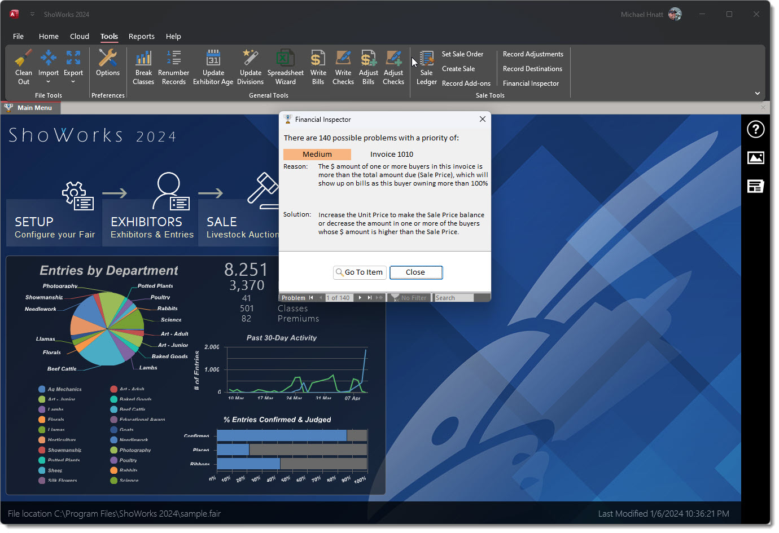Launch Renumber Records tool
The image size is (779, 533).
[x=173, y=67]
